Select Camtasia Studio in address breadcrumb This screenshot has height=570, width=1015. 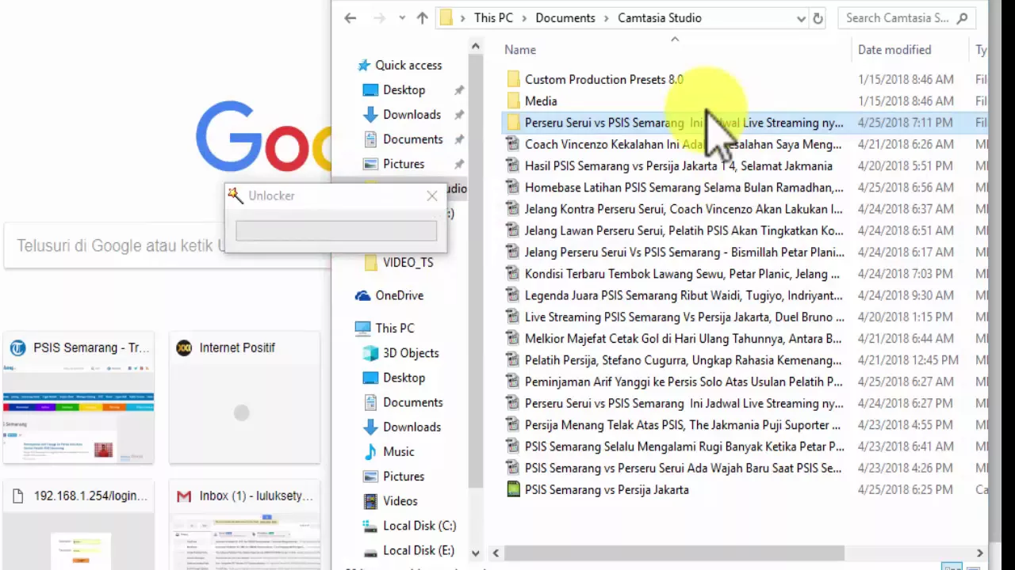point(660,18)
